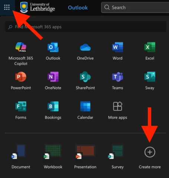Click the University of Lethbridge logo
The height and width of the screenshot is (178, 169).
[37, 7]
